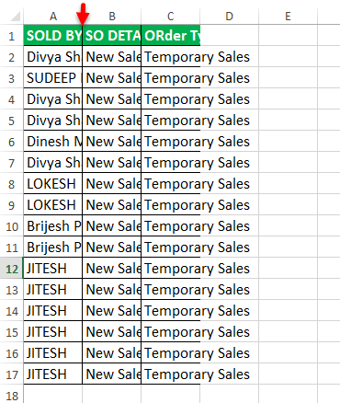Click the SOLD BY header cell
The image size is (340, 403).
[53, 36]
